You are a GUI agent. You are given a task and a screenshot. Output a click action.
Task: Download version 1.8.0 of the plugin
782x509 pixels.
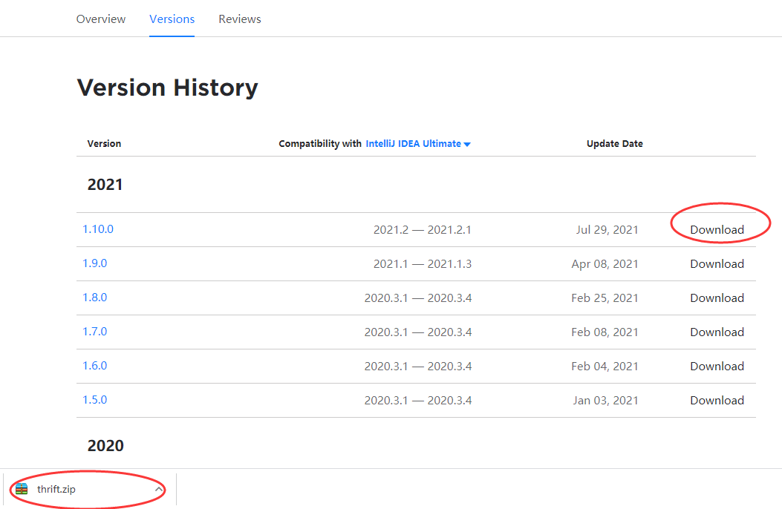pos(717,298)
